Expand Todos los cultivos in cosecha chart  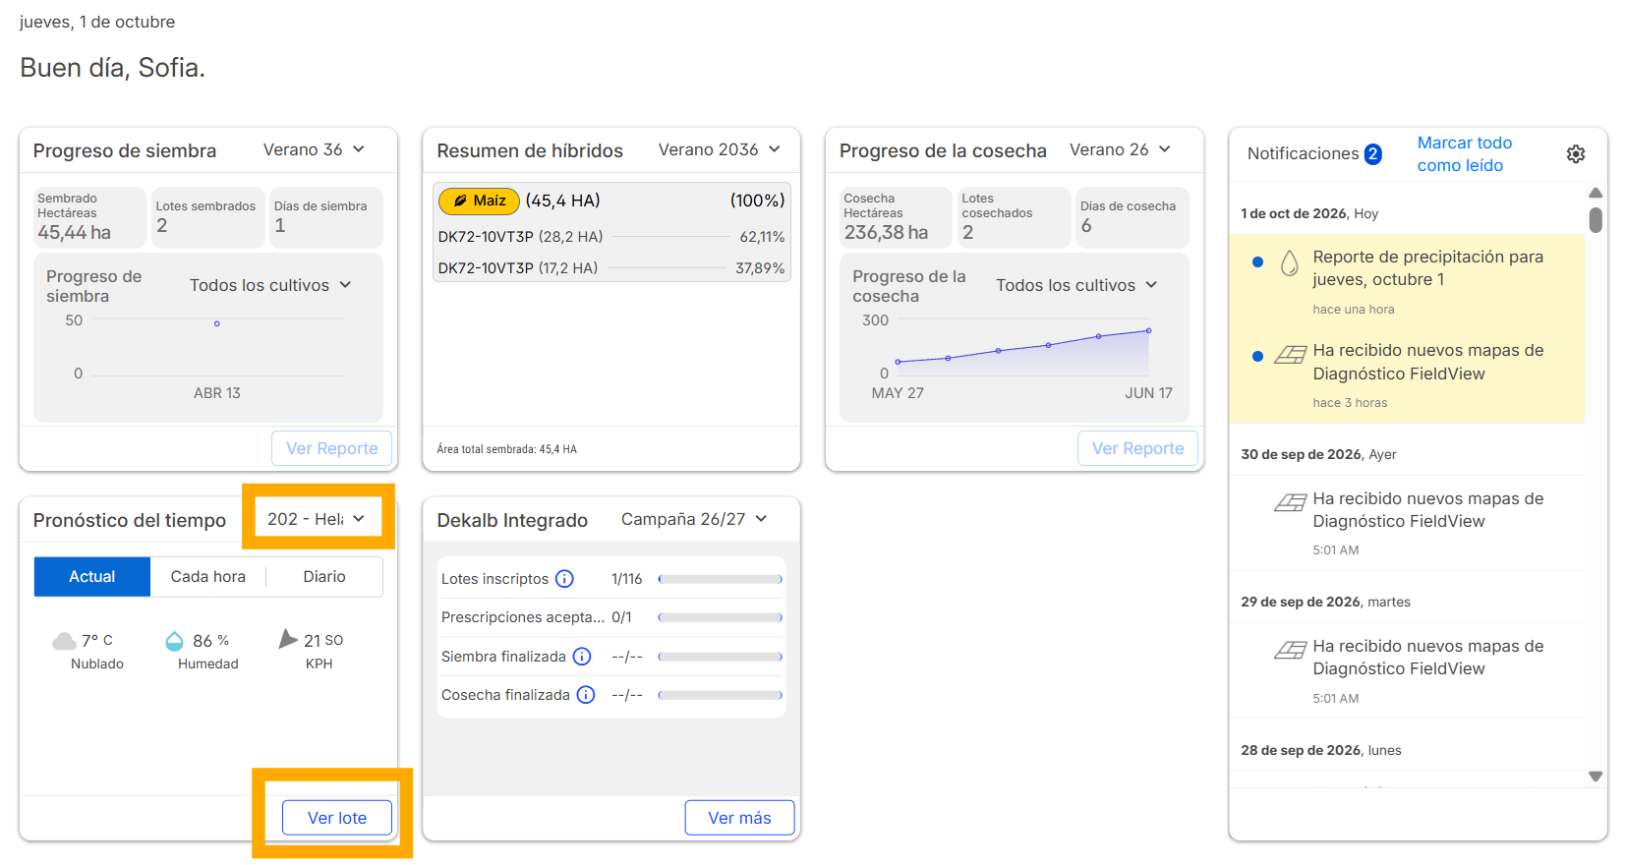pos(1076,285)
